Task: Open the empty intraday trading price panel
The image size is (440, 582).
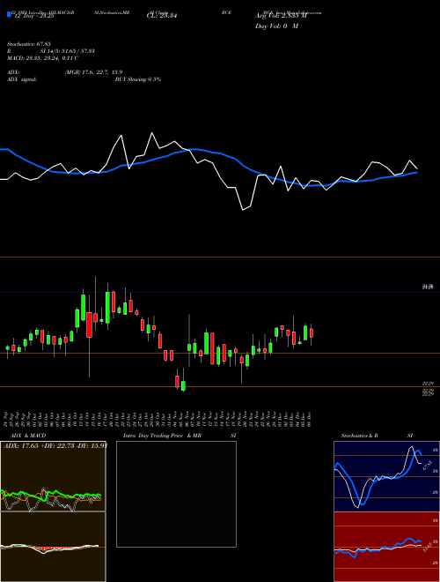Action: 176,494
